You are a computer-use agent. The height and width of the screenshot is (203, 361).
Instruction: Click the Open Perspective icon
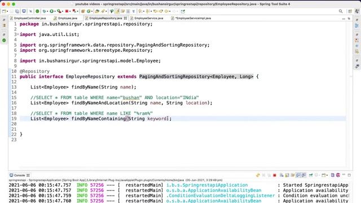pos(350,11)
